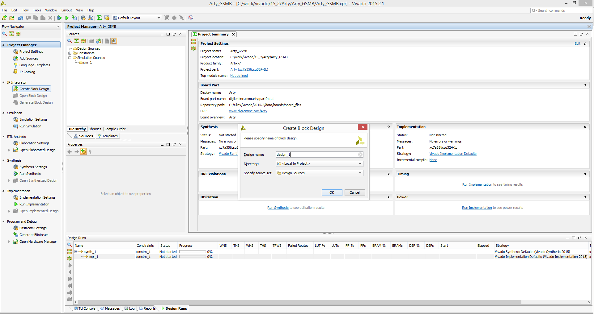The height and width of the screenshot is (314, 594).
Task: Switch to the Messages tab
Action: coord(110,308)
